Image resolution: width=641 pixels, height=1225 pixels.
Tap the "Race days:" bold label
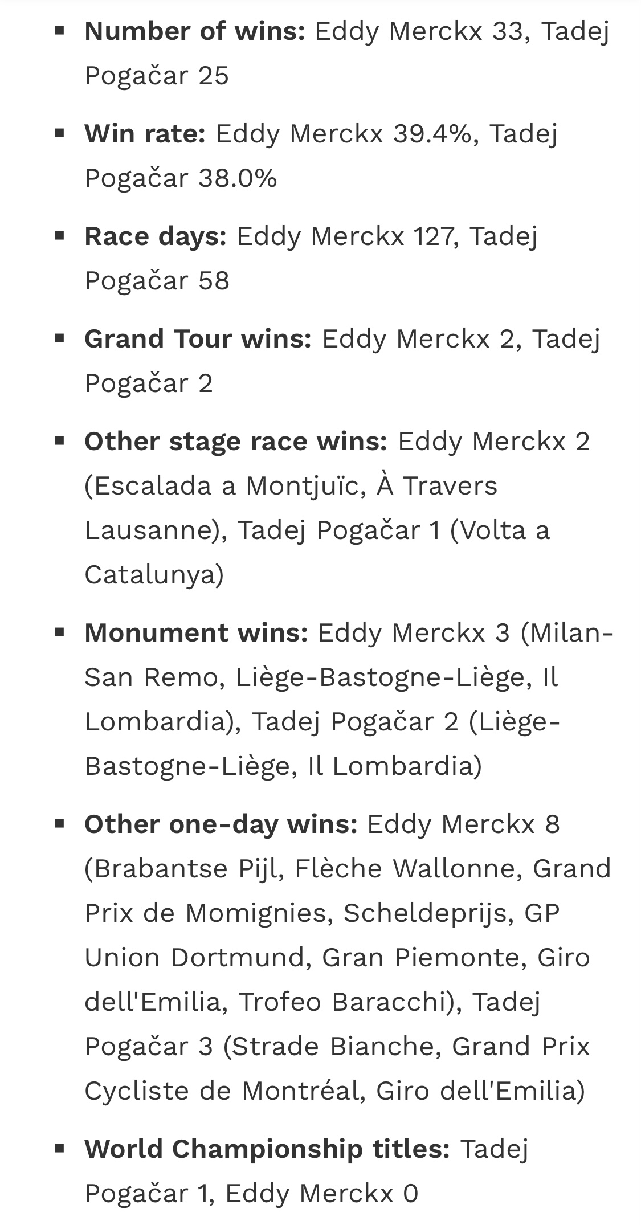click(x=156, y=236)
